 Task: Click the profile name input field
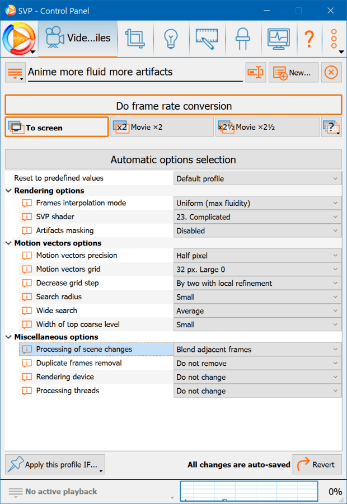(134, 72)
